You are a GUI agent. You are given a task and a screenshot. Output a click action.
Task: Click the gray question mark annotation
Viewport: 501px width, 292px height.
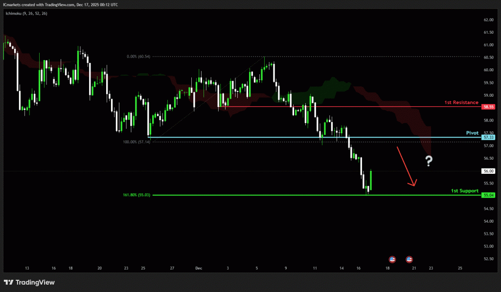click(429, 161)
